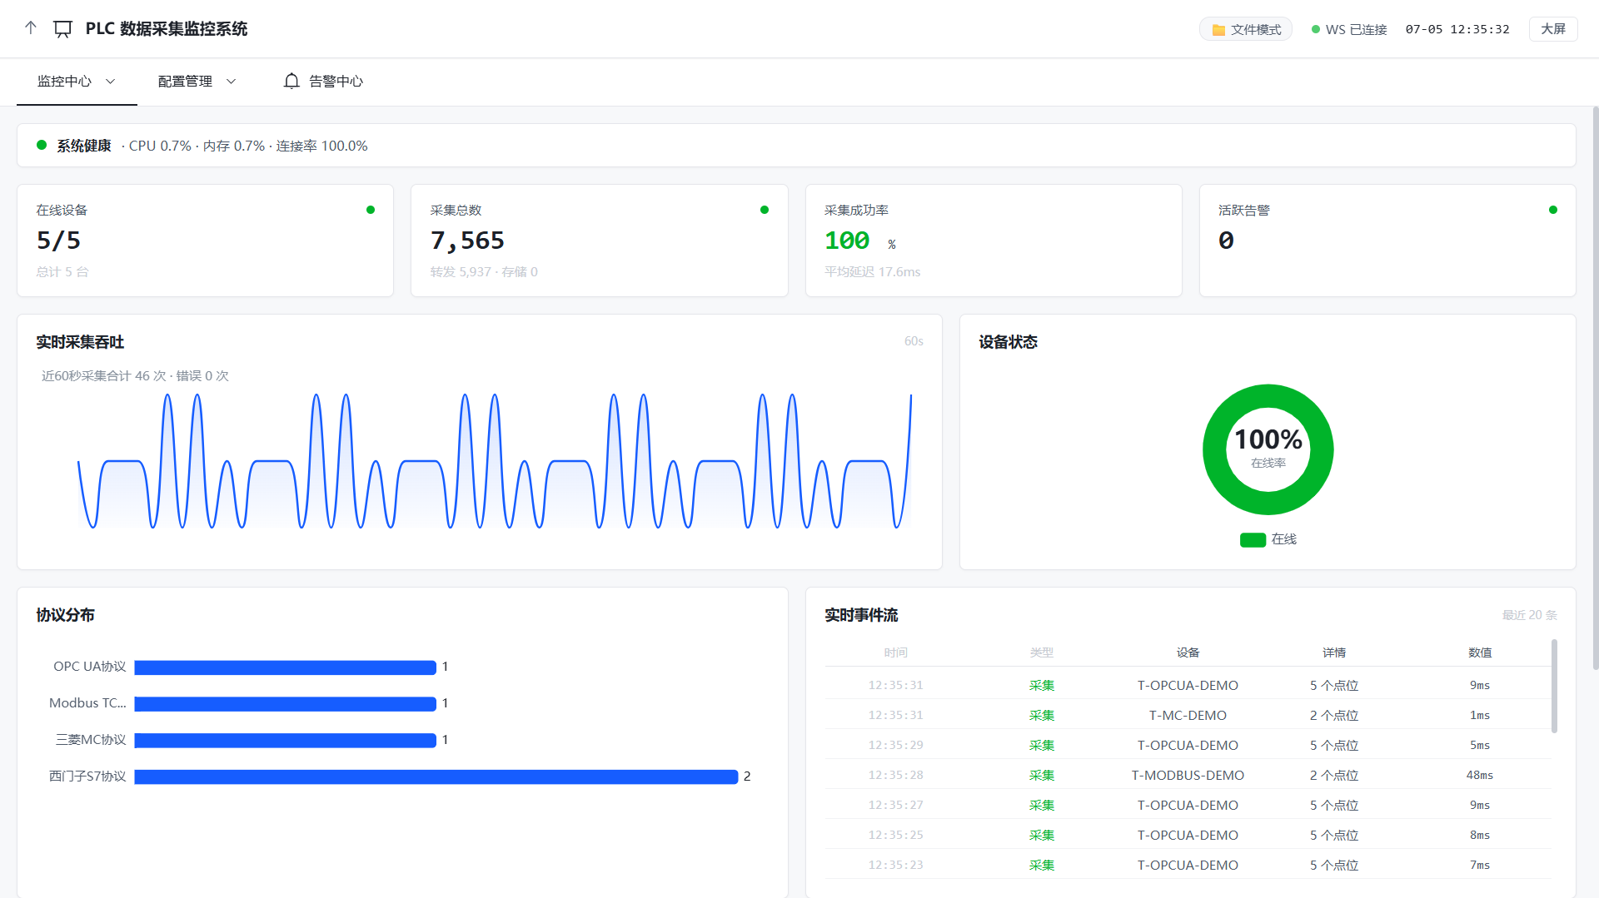Image resolution: width=1599 pixels, height=898 pixels.
Task: Expand the 监控中心 dropdown chevron
Action: pyautogui.click(x=111, y=82)
